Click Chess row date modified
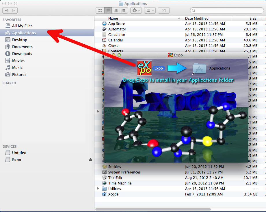Screen dimensions: 266x212 (x=205, y=46)
